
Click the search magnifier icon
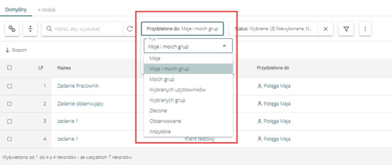click(x=49, y=29)
